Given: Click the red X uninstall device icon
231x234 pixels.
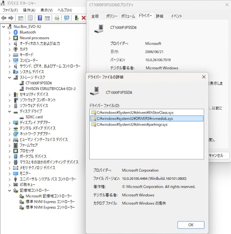Looking at the screenshot, I should tap(84, 18).
